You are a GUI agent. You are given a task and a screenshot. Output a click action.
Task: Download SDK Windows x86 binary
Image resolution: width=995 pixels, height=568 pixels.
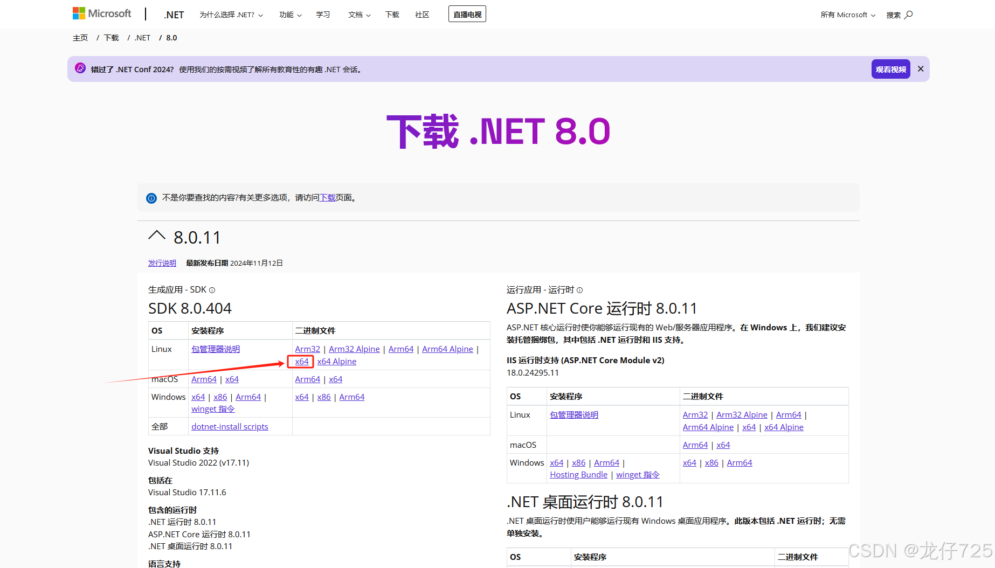click(324, 397)
